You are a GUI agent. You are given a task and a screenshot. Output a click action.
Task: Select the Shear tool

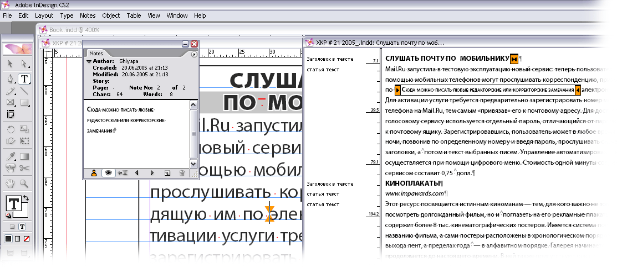tap(11, 141)
